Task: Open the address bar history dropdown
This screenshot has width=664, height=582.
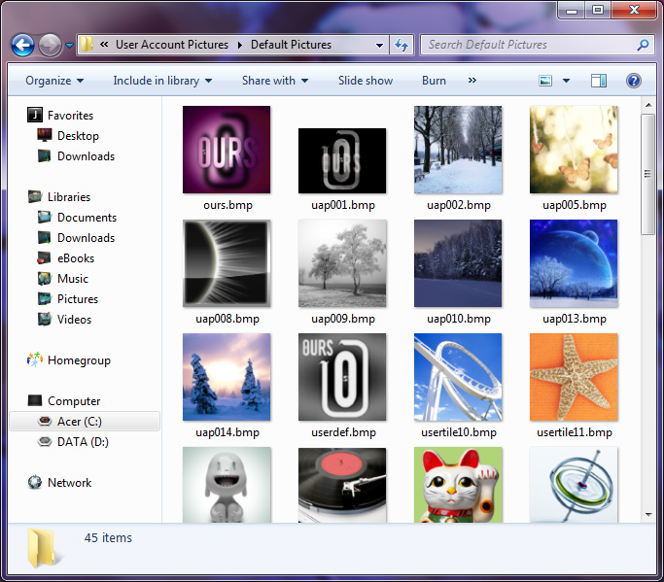Action: point(379,45)
